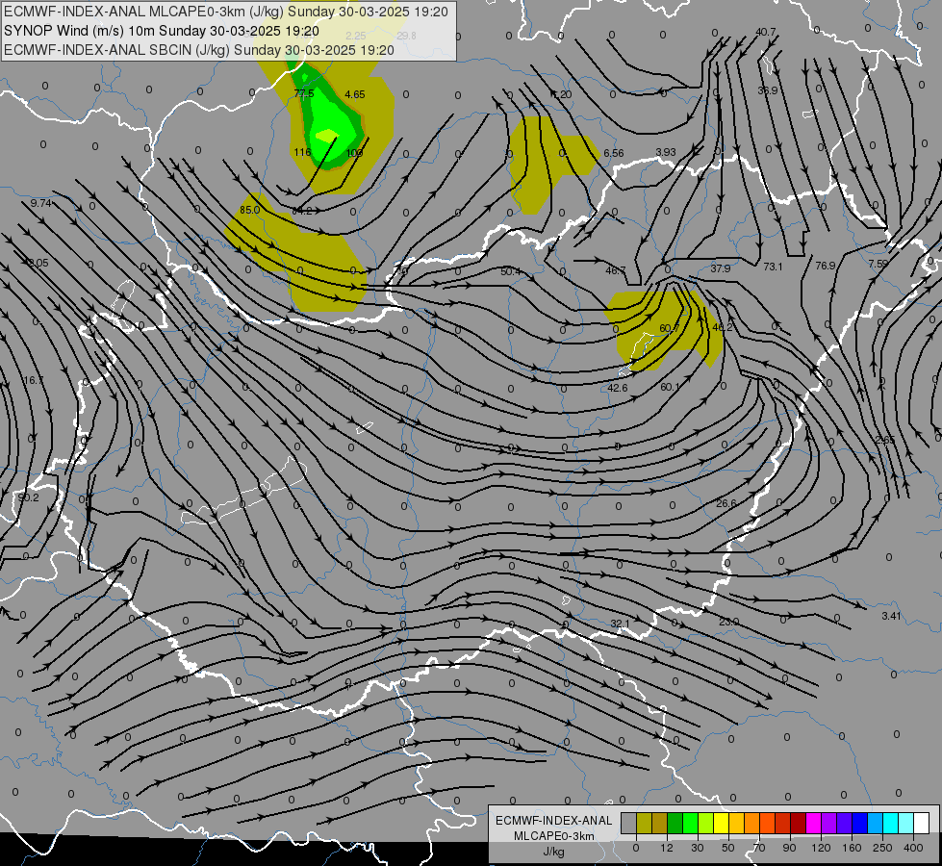Click the map value 85.0
The image size is (942, 866).
[249, 210]
